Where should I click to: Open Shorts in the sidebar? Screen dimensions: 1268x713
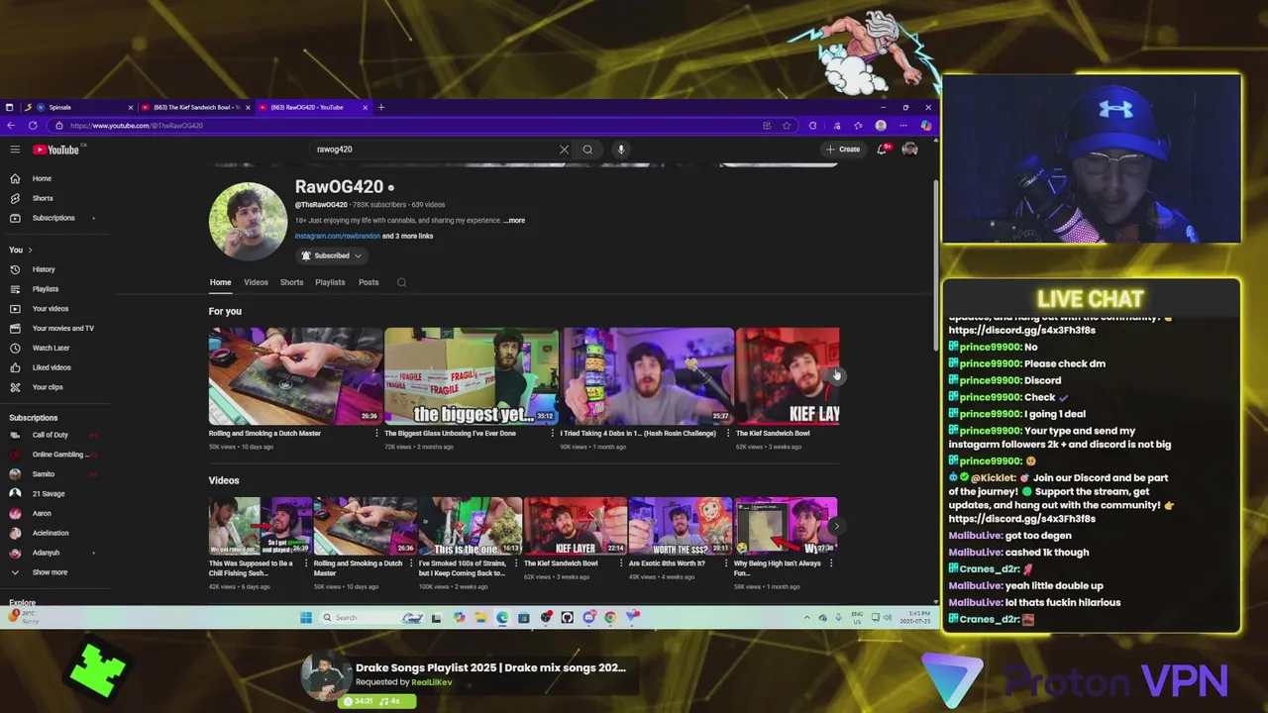[42, 198]
